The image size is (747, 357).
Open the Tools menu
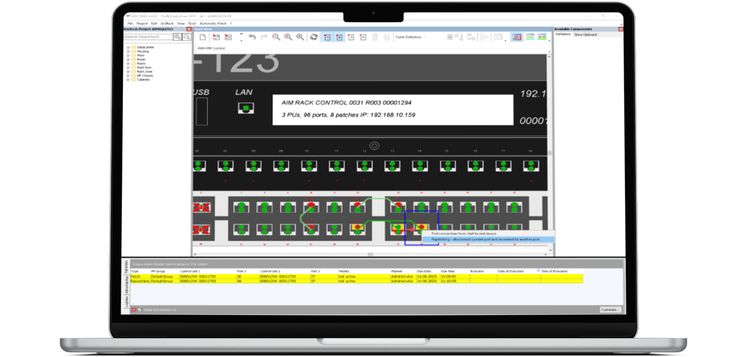click(192, 23)
